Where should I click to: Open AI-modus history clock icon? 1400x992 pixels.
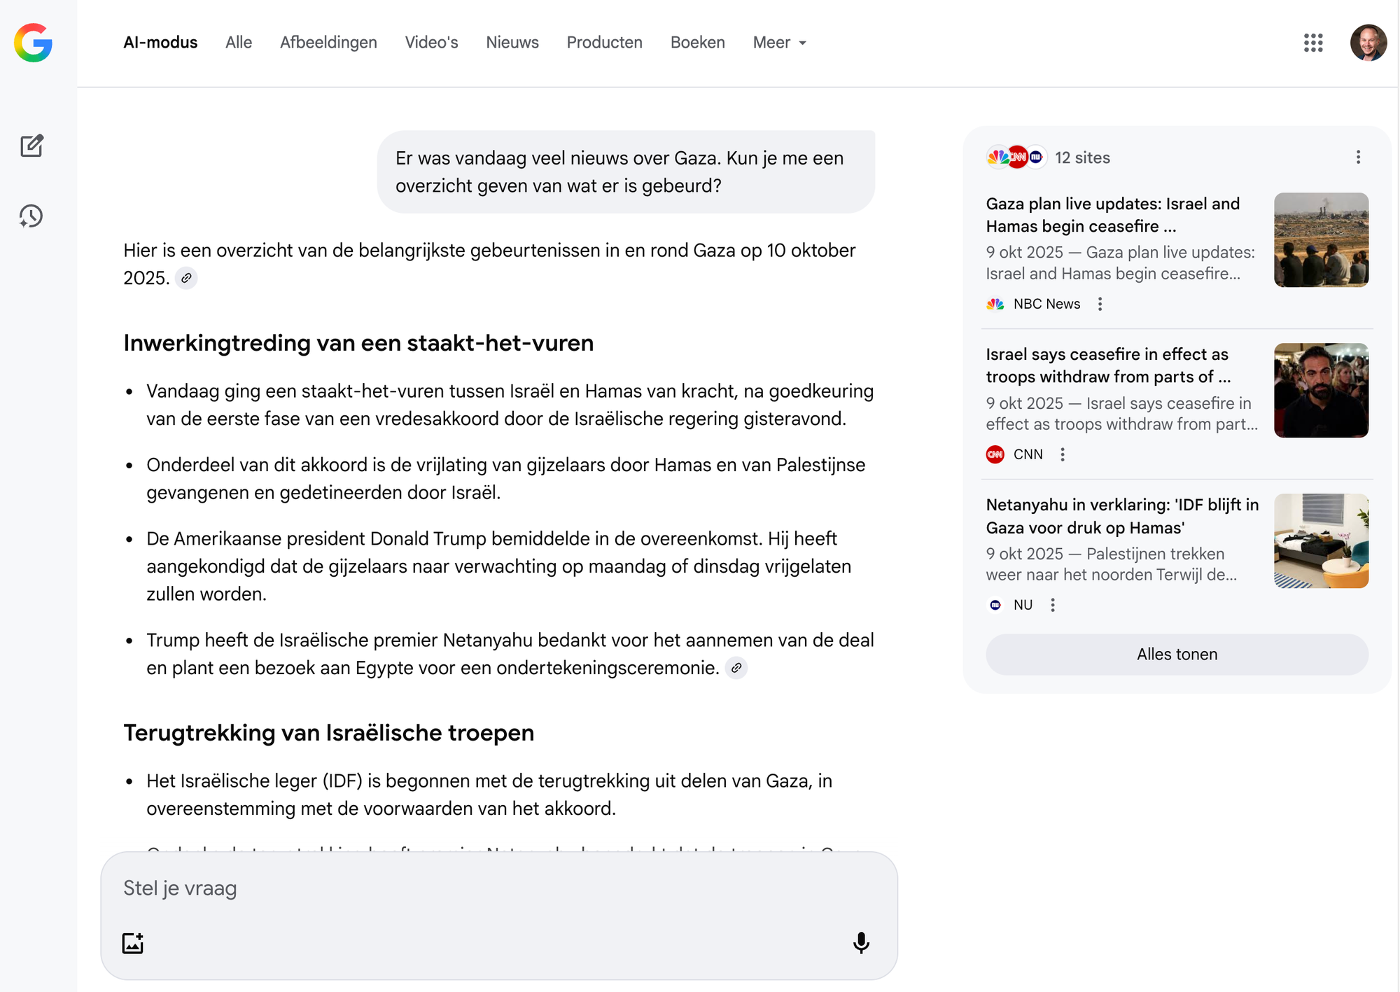pos(31,216)
